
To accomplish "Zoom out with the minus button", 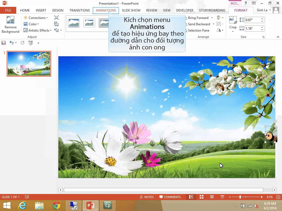I will coord(230,197).
